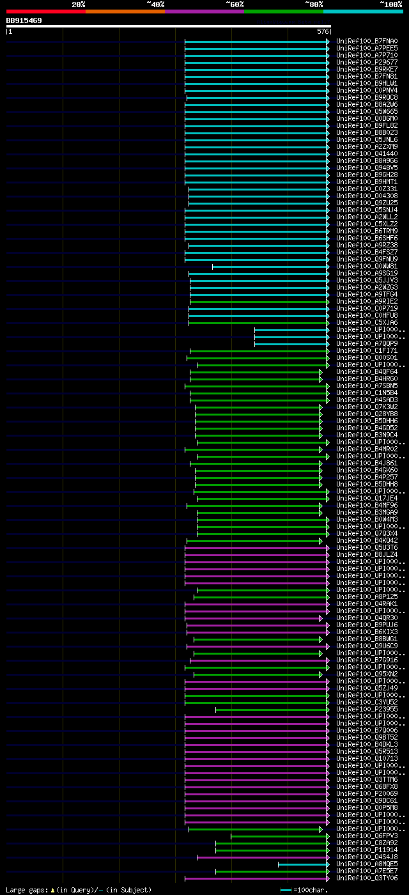Select the UniRef100_Q5JNL6 label
Screen dimensions: 409x895
(367, 140)
